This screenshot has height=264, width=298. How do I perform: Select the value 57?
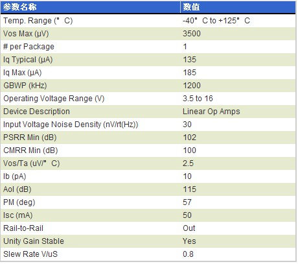click(x=187, y=202)
